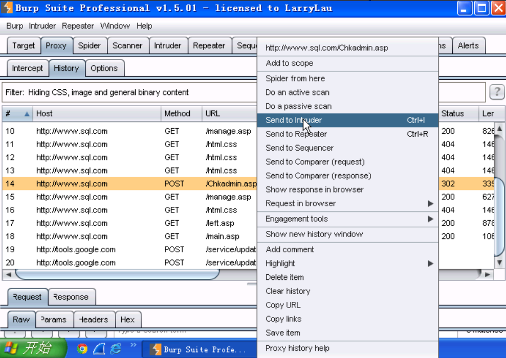Switch to the Scanner tab
The height and width of the screenshot is (358, 506).
(127, 45)
